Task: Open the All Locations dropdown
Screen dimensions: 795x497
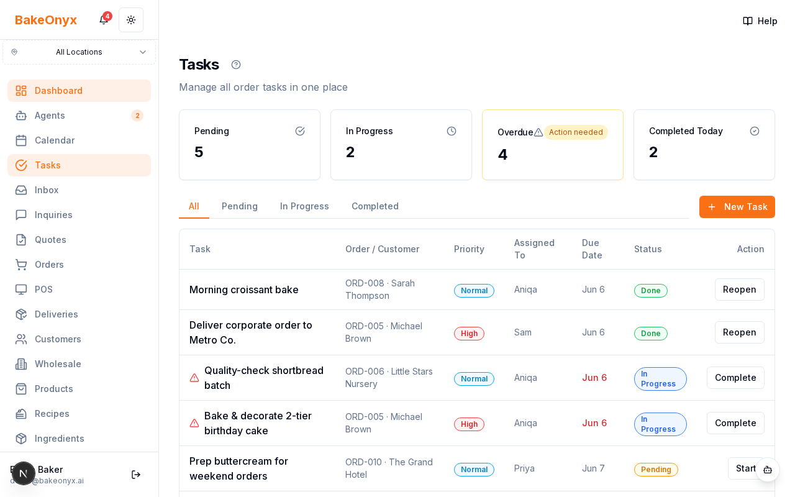Action: coord(79,52)
